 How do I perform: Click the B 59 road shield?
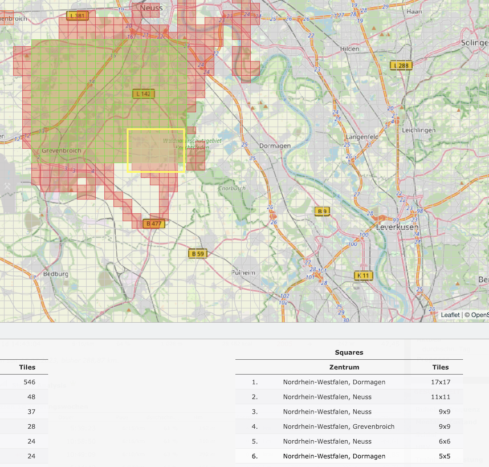pos(198,253)
